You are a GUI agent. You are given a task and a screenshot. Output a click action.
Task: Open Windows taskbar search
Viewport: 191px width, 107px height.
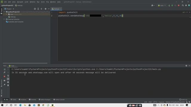pyautogui.click(x=7, y=105)
